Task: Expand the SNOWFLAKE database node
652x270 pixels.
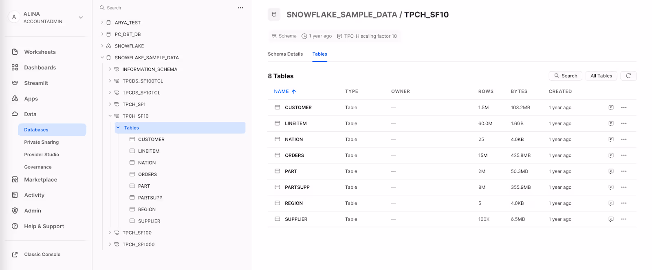Action: [102, 46]
